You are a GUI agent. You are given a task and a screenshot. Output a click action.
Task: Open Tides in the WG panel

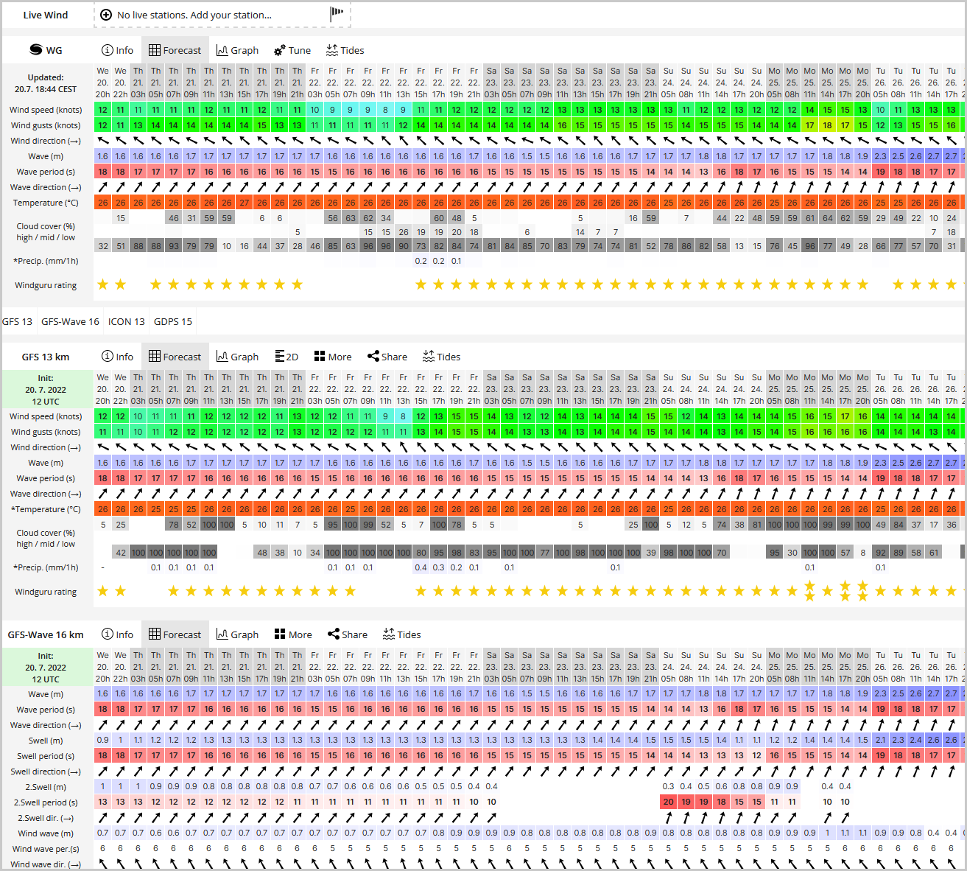pos(345,50)
